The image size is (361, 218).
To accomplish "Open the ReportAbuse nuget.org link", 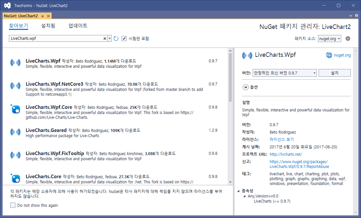I will coord(299,164).
